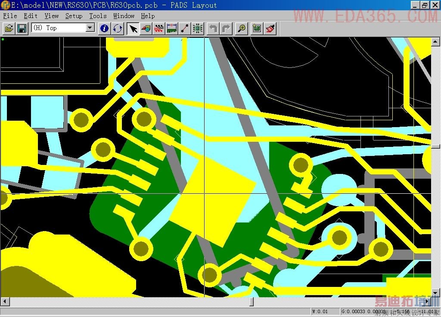Click the Open file toolbar icon
The image size is (441, 317).
(x=9, y=28)
